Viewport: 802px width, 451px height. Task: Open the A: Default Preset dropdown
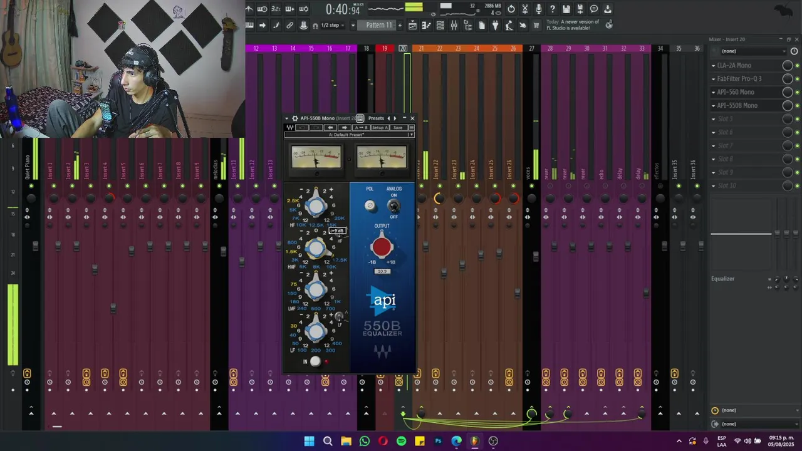[350, 135]
